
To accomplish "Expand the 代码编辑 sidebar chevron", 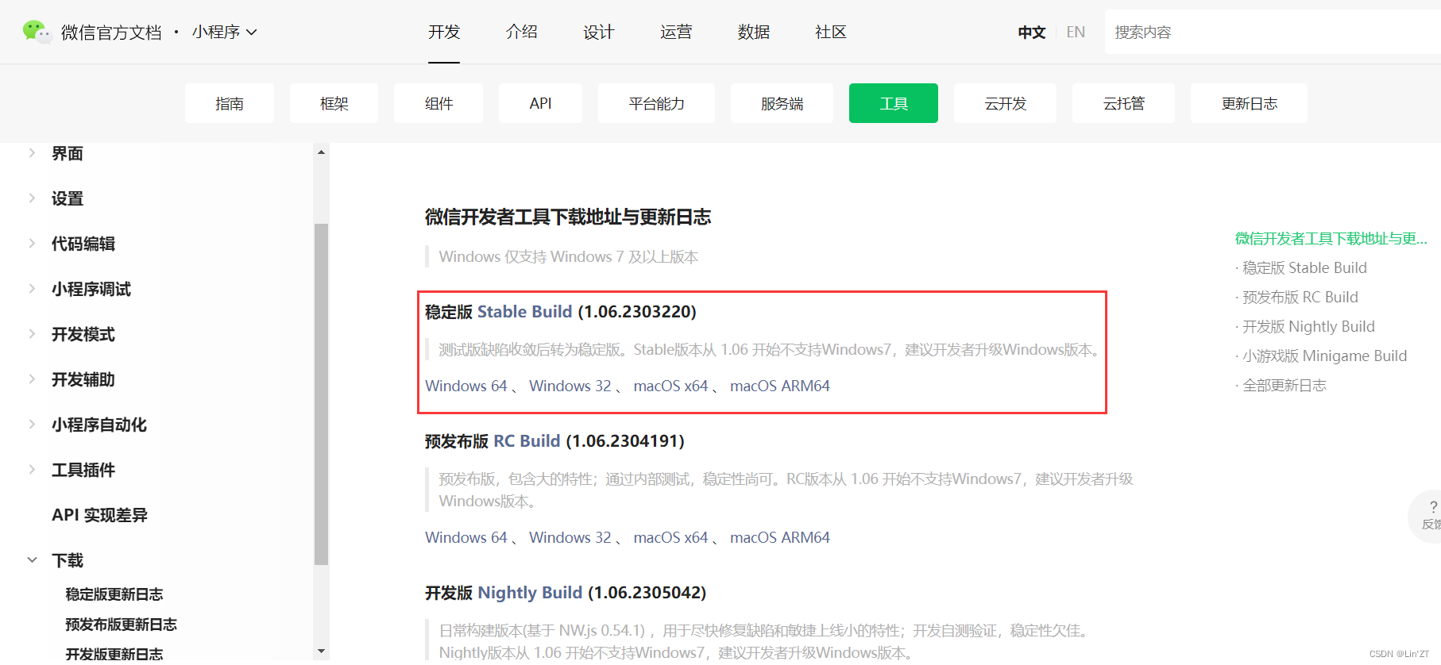I will tap(32, 244).
